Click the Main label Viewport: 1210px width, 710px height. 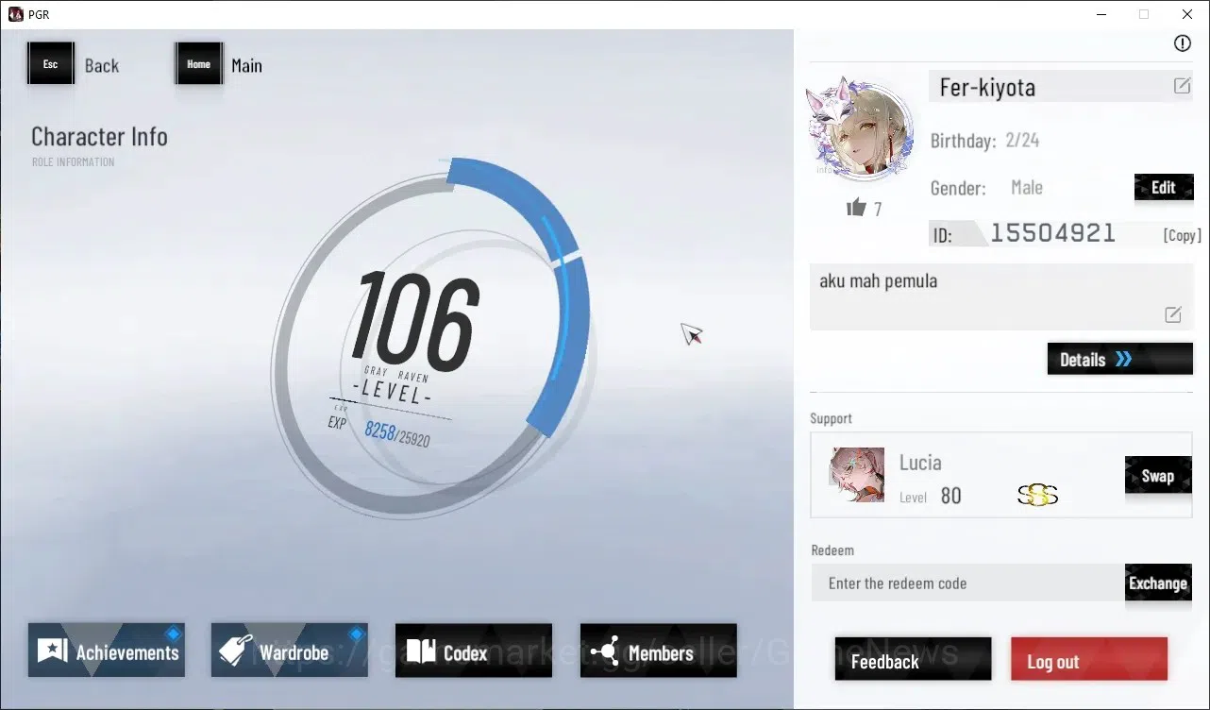tap(247, 66)
